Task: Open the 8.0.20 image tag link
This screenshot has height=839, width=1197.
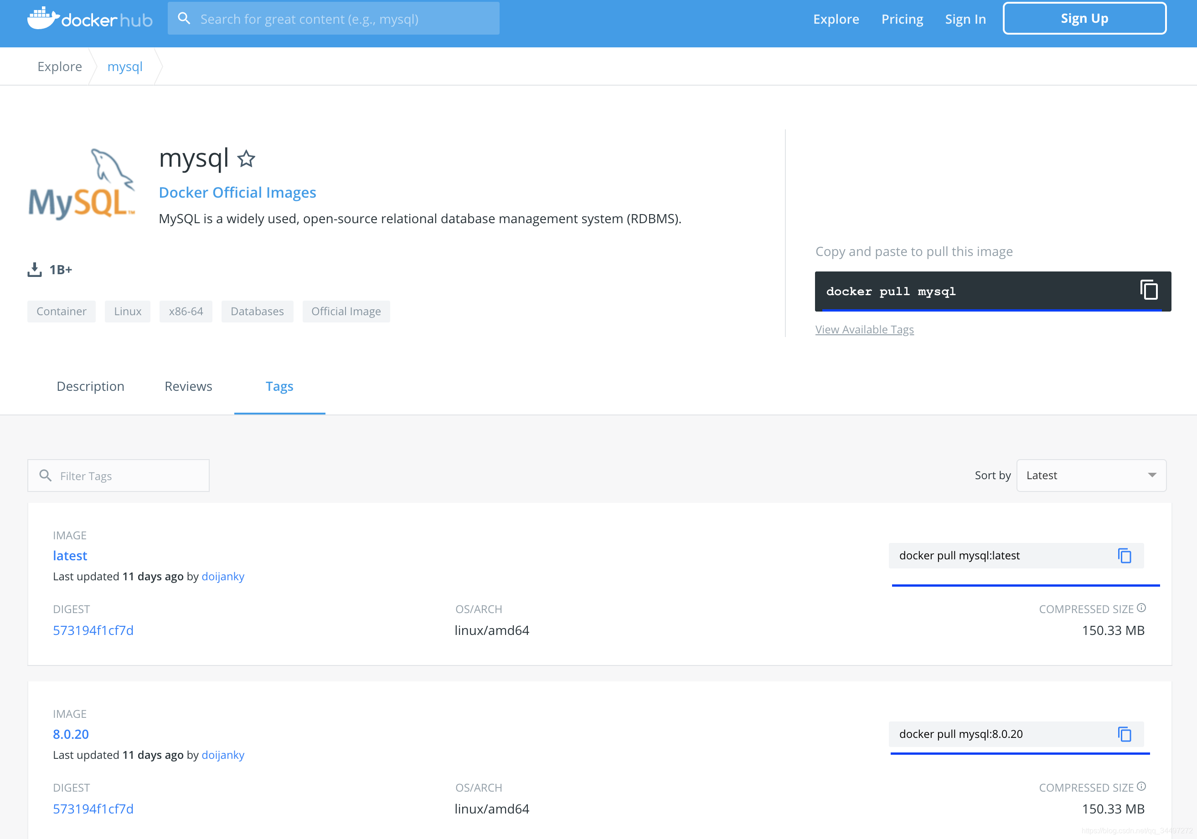Action: click(71, 734)
